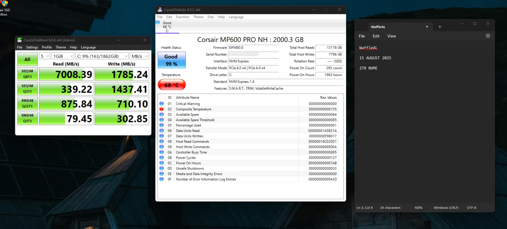Click the unsaved-changes dot on WaffleAL tab
The image size is (507, 229).
[427, 27]
